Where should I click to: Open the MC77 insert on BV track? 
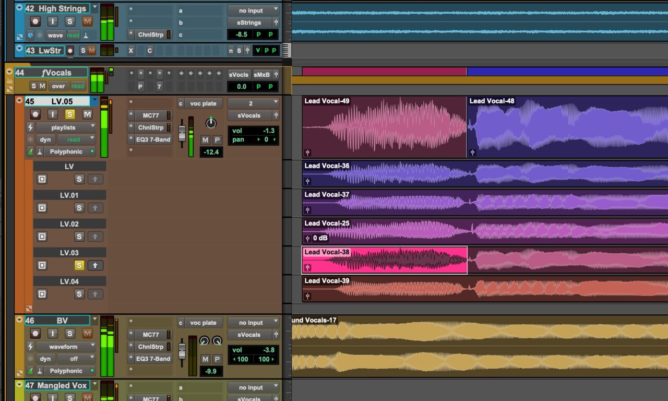[x=150, y=335]
